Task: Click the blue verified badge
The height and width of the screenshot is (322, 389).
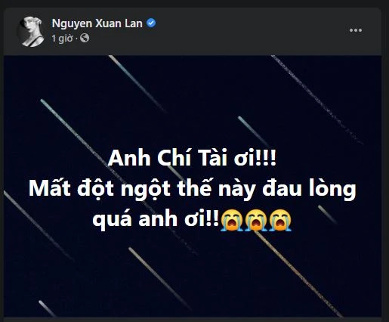Action: coord(151,23)
